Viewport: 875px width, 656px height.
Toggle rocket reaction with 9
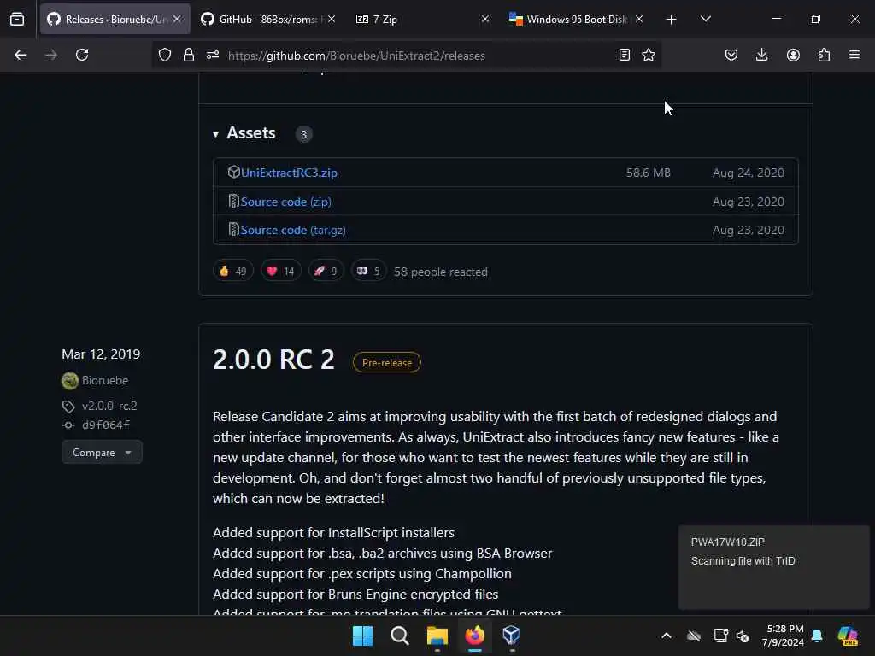click(x=326, y=271)
